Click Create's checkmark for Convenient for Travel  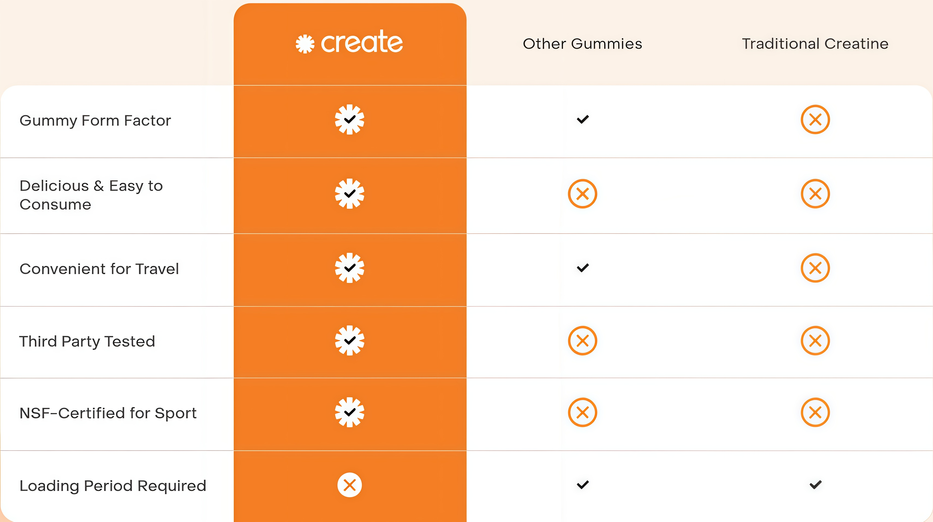(350, 268)
